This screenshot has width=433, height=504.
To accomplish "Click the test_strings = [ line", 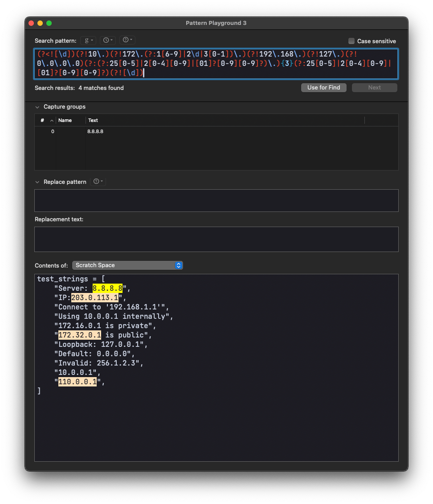I will tap(71, 279).
